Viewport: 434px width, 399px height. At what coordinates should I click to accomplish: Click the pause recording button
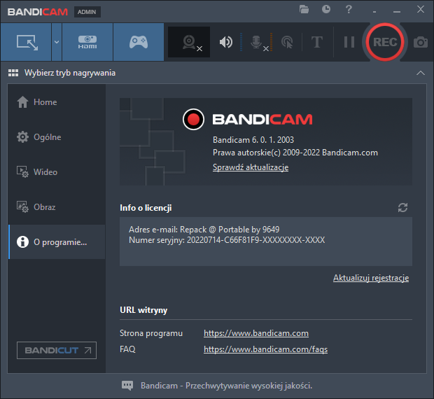349,42
